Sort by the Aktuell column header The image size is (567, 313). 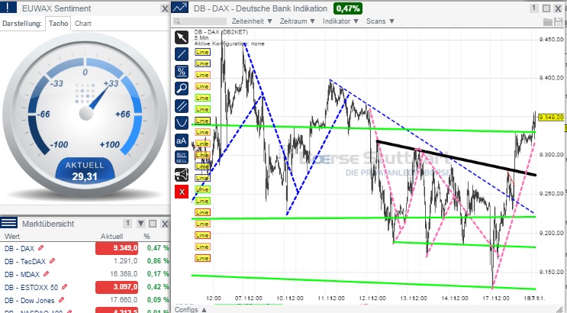[111, 237]
